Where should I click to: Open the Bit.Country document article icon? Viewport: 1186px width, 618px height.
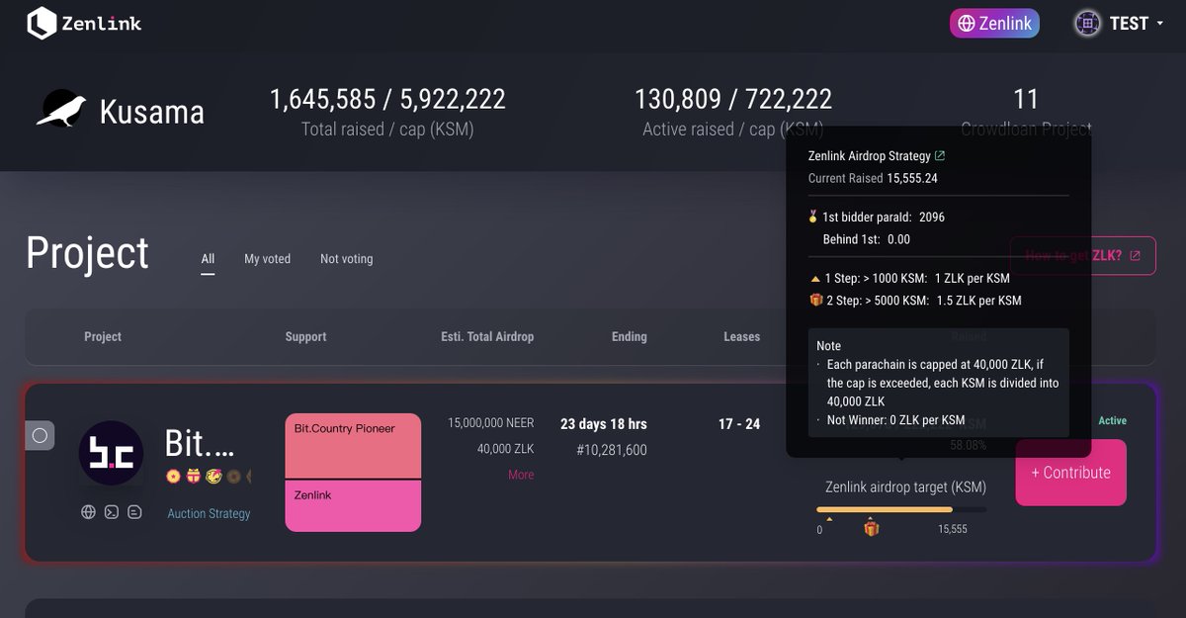135,512
